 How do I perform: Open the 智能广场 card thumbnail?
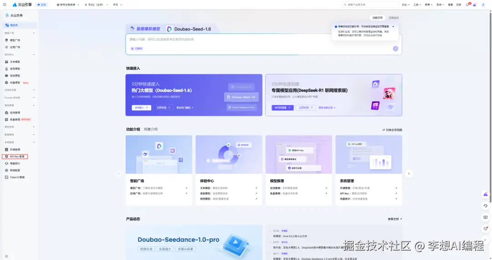(159, 155)
